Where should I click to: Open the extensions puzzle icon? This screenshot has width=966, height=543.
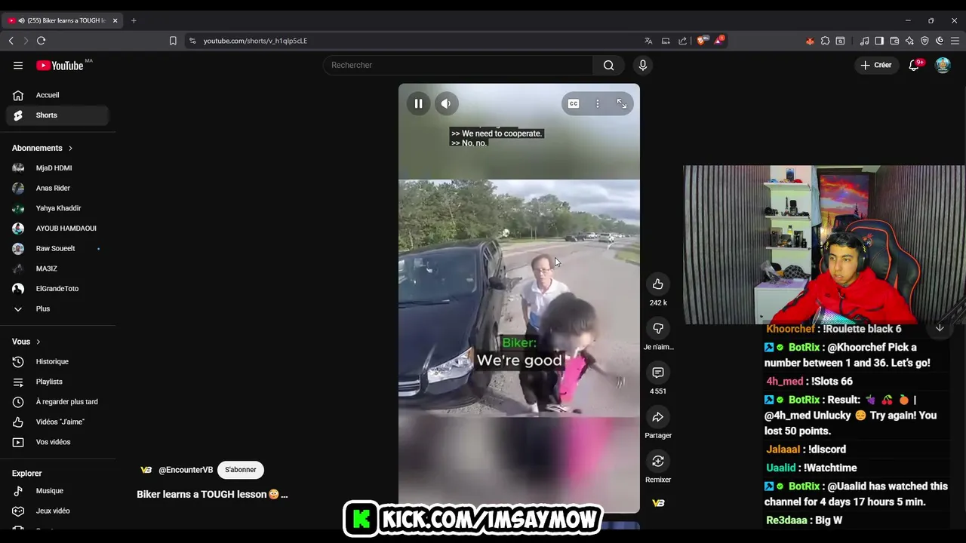click(x=825, y=41)
